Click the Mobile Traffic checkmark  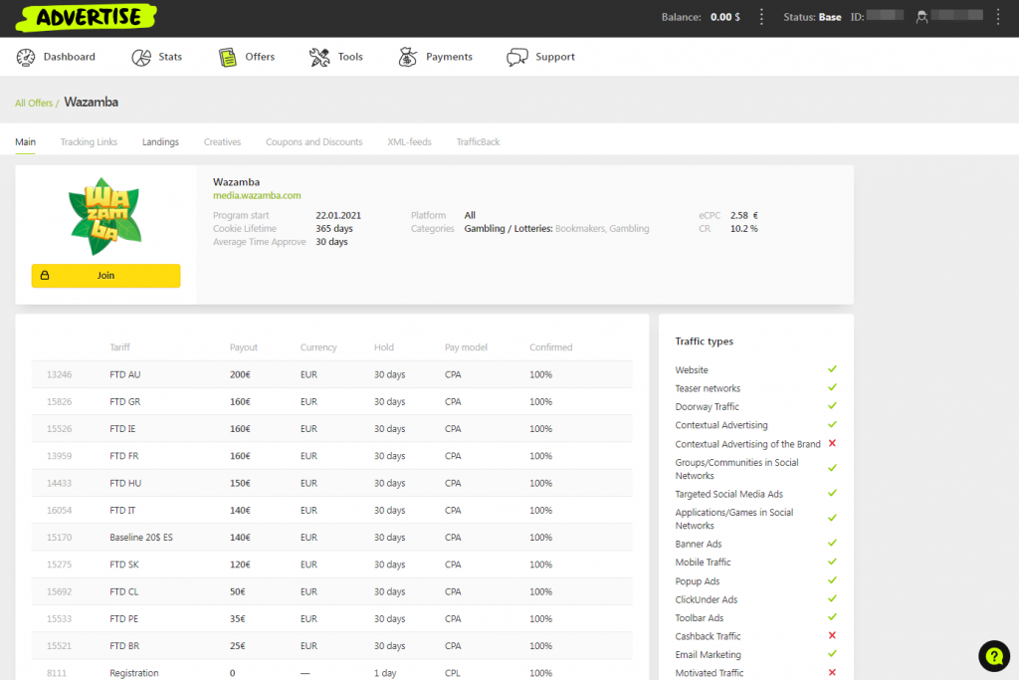pyautogui.click(x=832, y=562)
